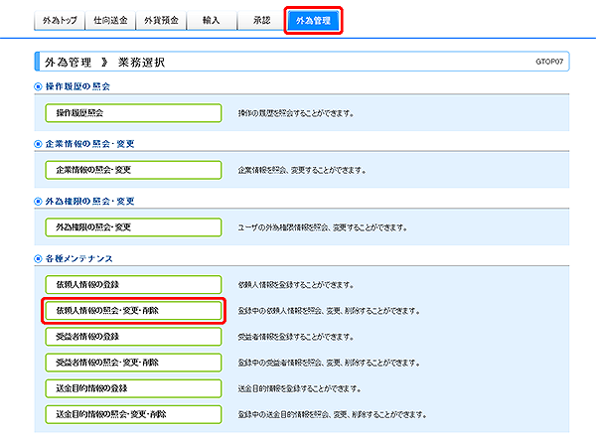Click the GTOP07 screen ID label
Screen dimensions: 596x447
point(547,62)
